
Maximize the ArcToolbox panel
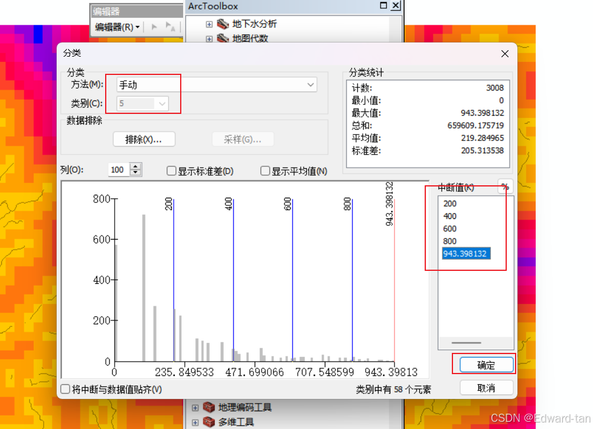pos(383,5)
